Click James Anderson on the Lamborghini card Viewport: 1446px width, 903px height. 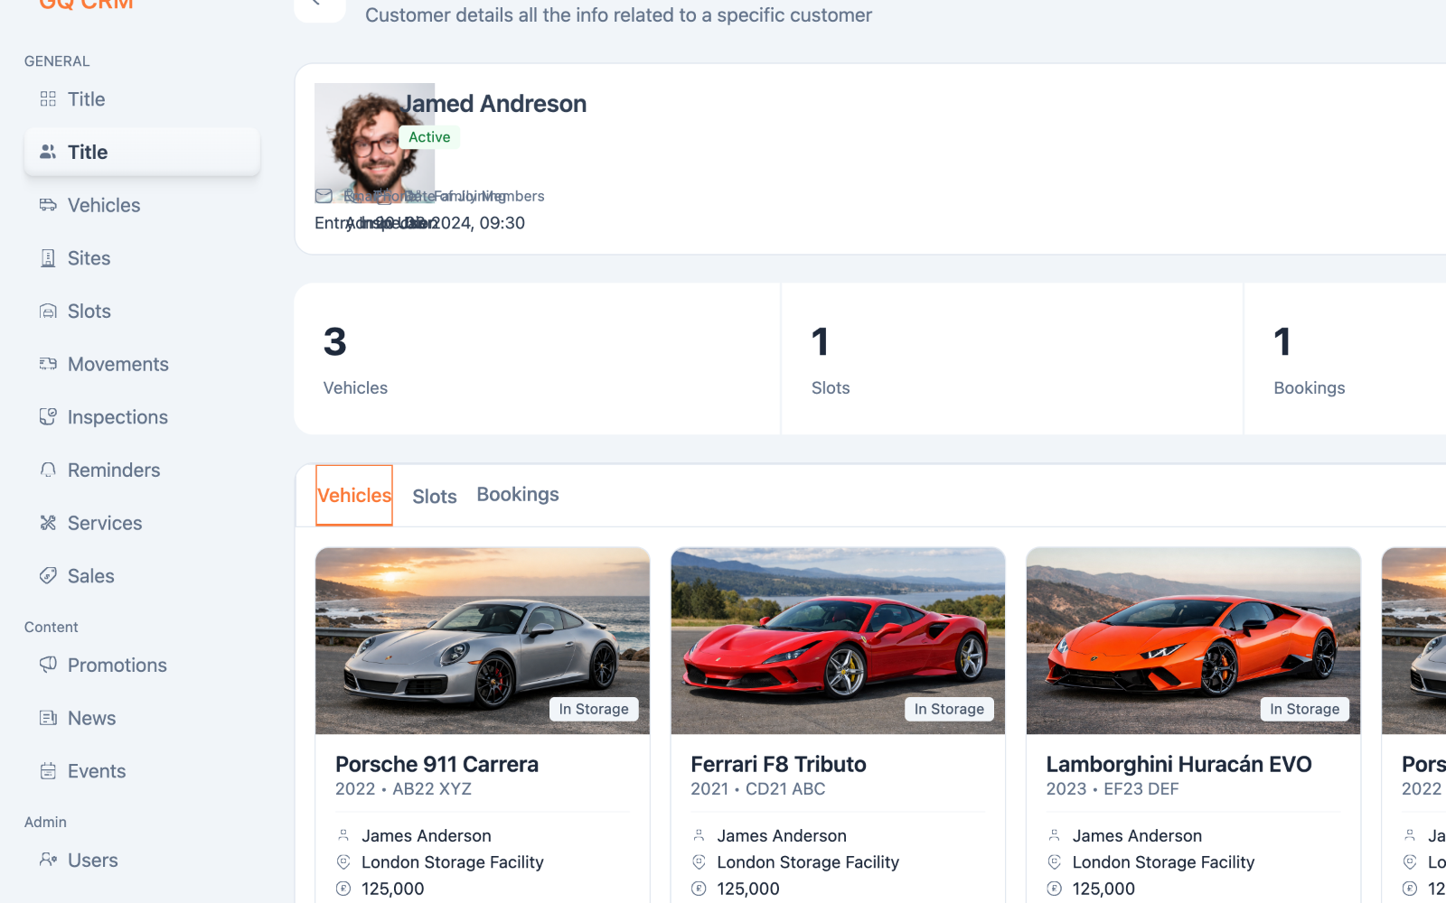tap(1137, 836)
